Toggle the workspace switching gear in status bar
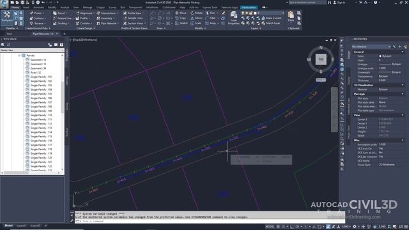 pos(355,227)
